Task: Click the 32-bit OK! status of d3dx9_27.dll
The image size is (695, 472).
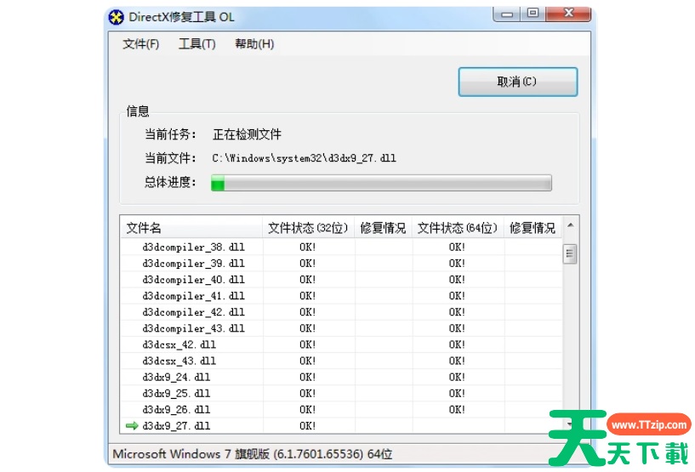Action: coord(308,426)
